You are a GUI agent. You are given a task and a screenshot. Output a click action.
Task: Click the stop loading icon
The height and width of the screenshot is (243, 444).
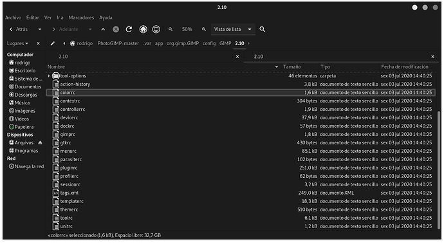116,29
